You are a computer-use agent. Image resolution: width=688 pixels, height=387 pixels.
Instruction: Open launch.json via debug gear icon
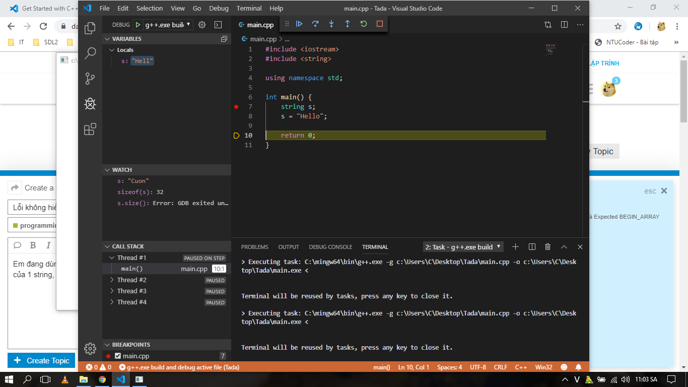202,25
